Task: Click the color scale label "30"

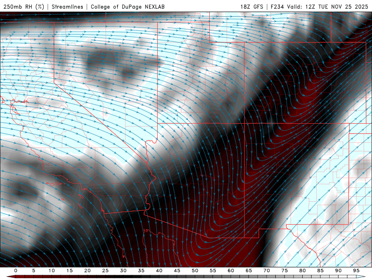Action: click(123, 271)
